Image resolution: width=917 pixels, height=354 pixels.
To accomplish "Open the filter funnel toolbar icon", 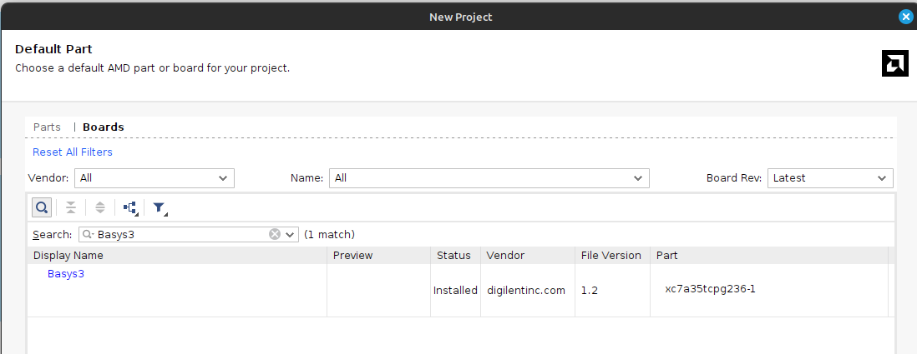I will point(159,207).
